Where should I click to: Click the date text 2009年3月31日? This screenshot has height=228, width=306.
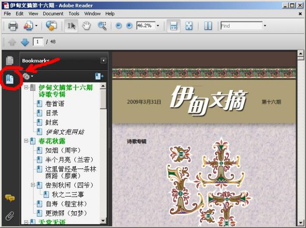144,102
